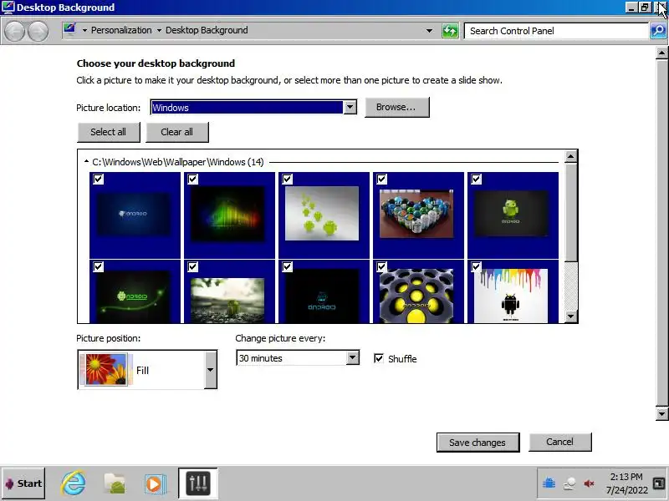Uncheck the yellow honeycomb wallpaper checkbox
Image resolution: width=669 pixels, height=501 pixels.
[x=382, y=266]
